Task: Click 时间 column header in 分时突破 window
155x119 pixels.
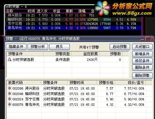Action: (31, 11)
